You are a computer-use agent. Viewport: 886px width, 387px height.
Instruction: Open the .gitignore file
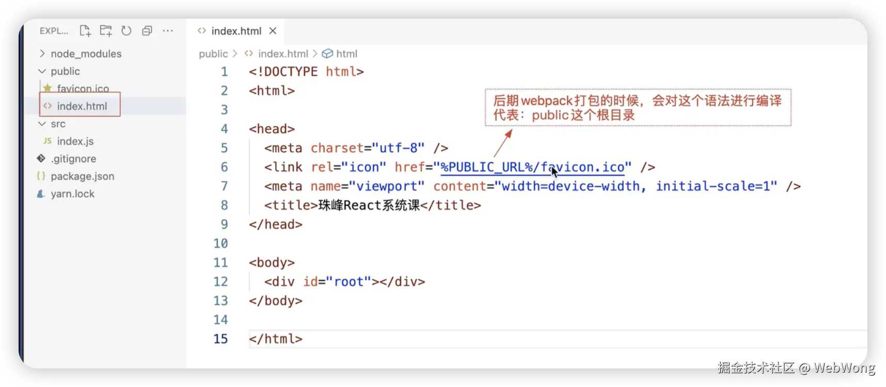pyautogui.click(x=73, y=159)
